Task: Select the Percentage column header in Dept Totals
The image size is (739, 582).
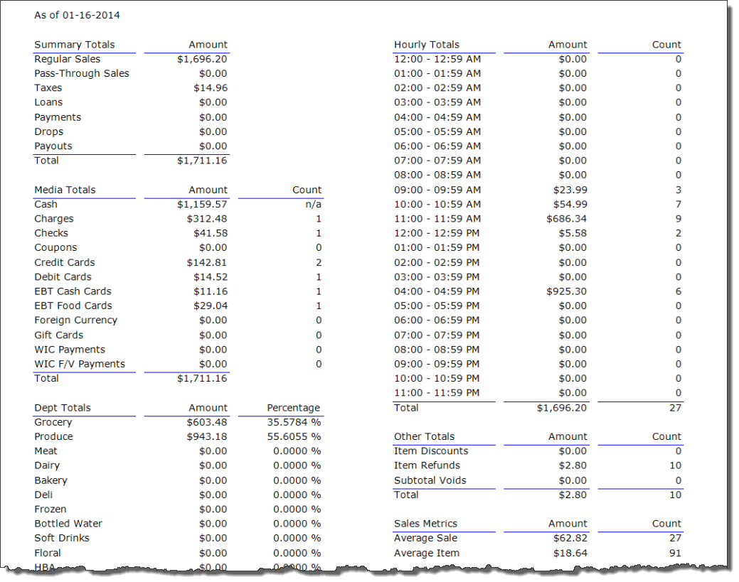Action: coord(294,408)
